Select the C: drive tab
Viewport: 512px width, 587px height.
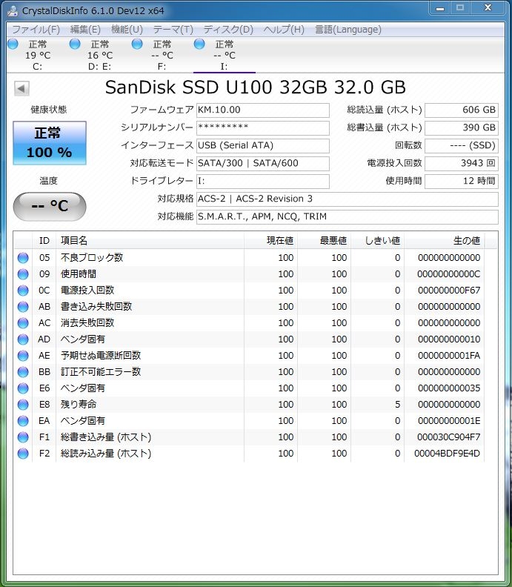[x=38, y=55]
